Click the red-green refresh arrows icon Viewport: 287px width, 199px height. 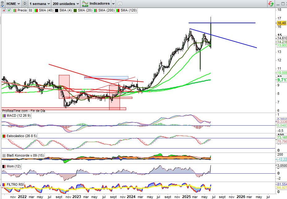tap(271, 4)
